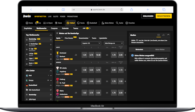Collapse Deutschland country group
This screenshot has height=112, width=195.
click(51, 85)
